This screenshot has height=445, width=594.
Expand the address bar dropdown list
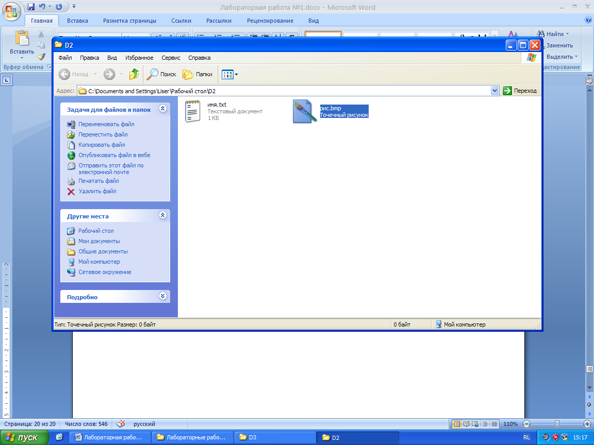pyautogui.click(x=494, y=91)
